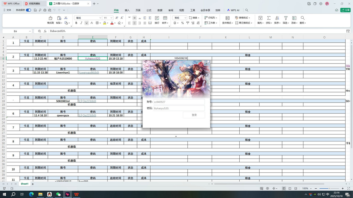Click the print icon in the quick toolbar
353x198 pixels.
pyautogui.click(x=45, y=10)
